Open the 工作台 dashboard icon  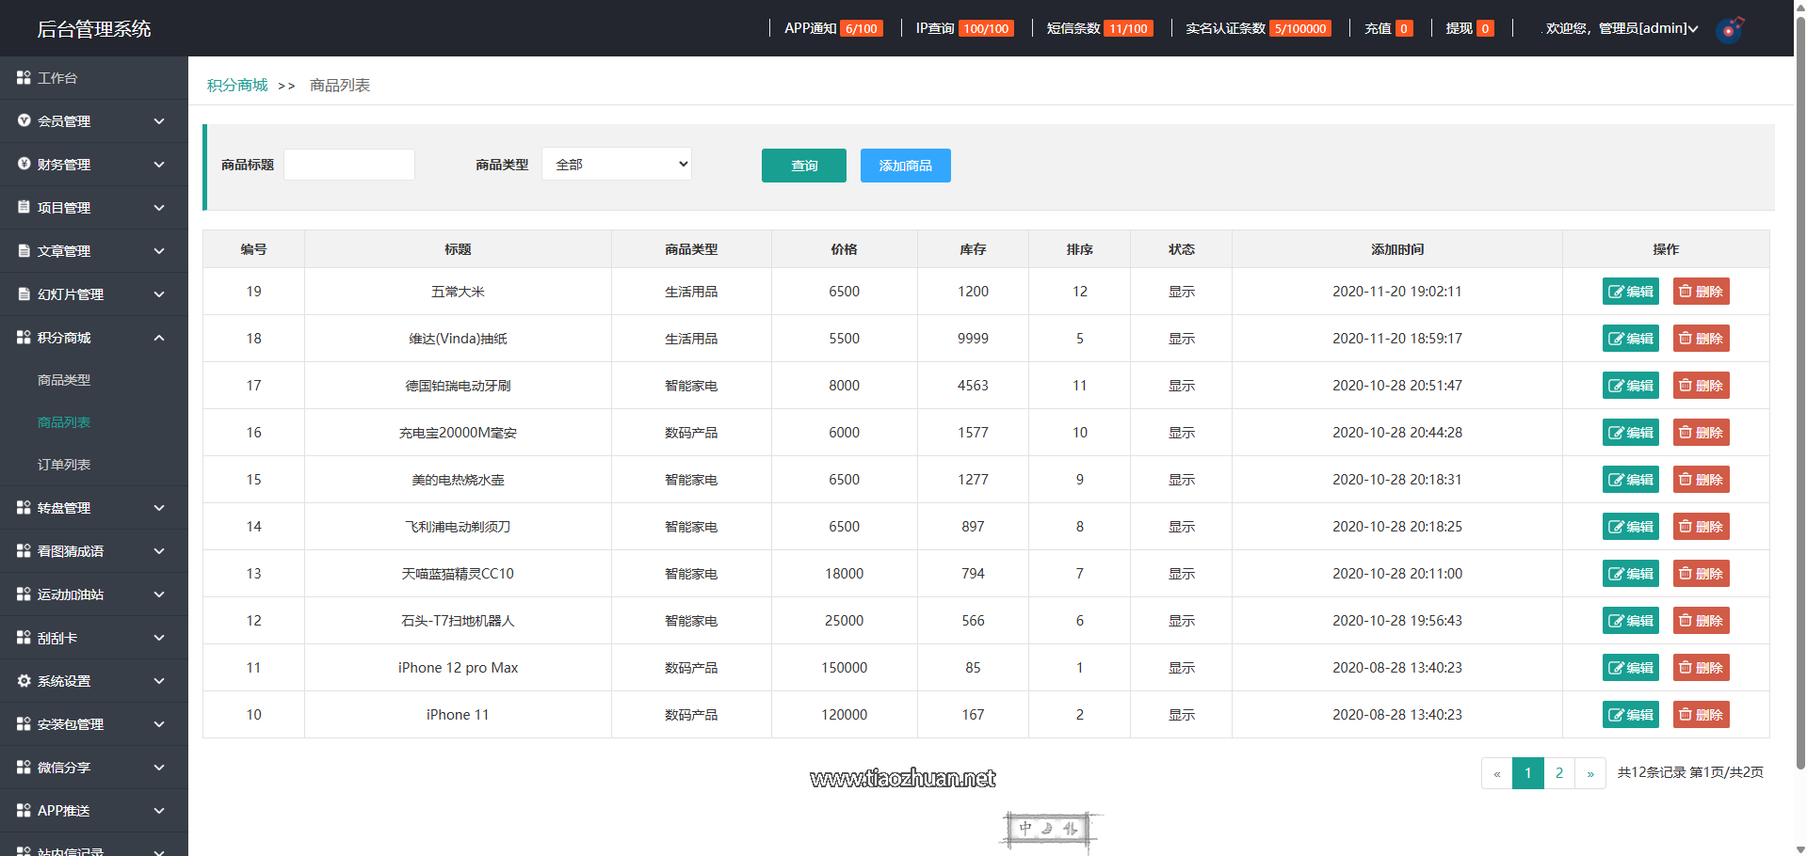(x=24, y=78)
